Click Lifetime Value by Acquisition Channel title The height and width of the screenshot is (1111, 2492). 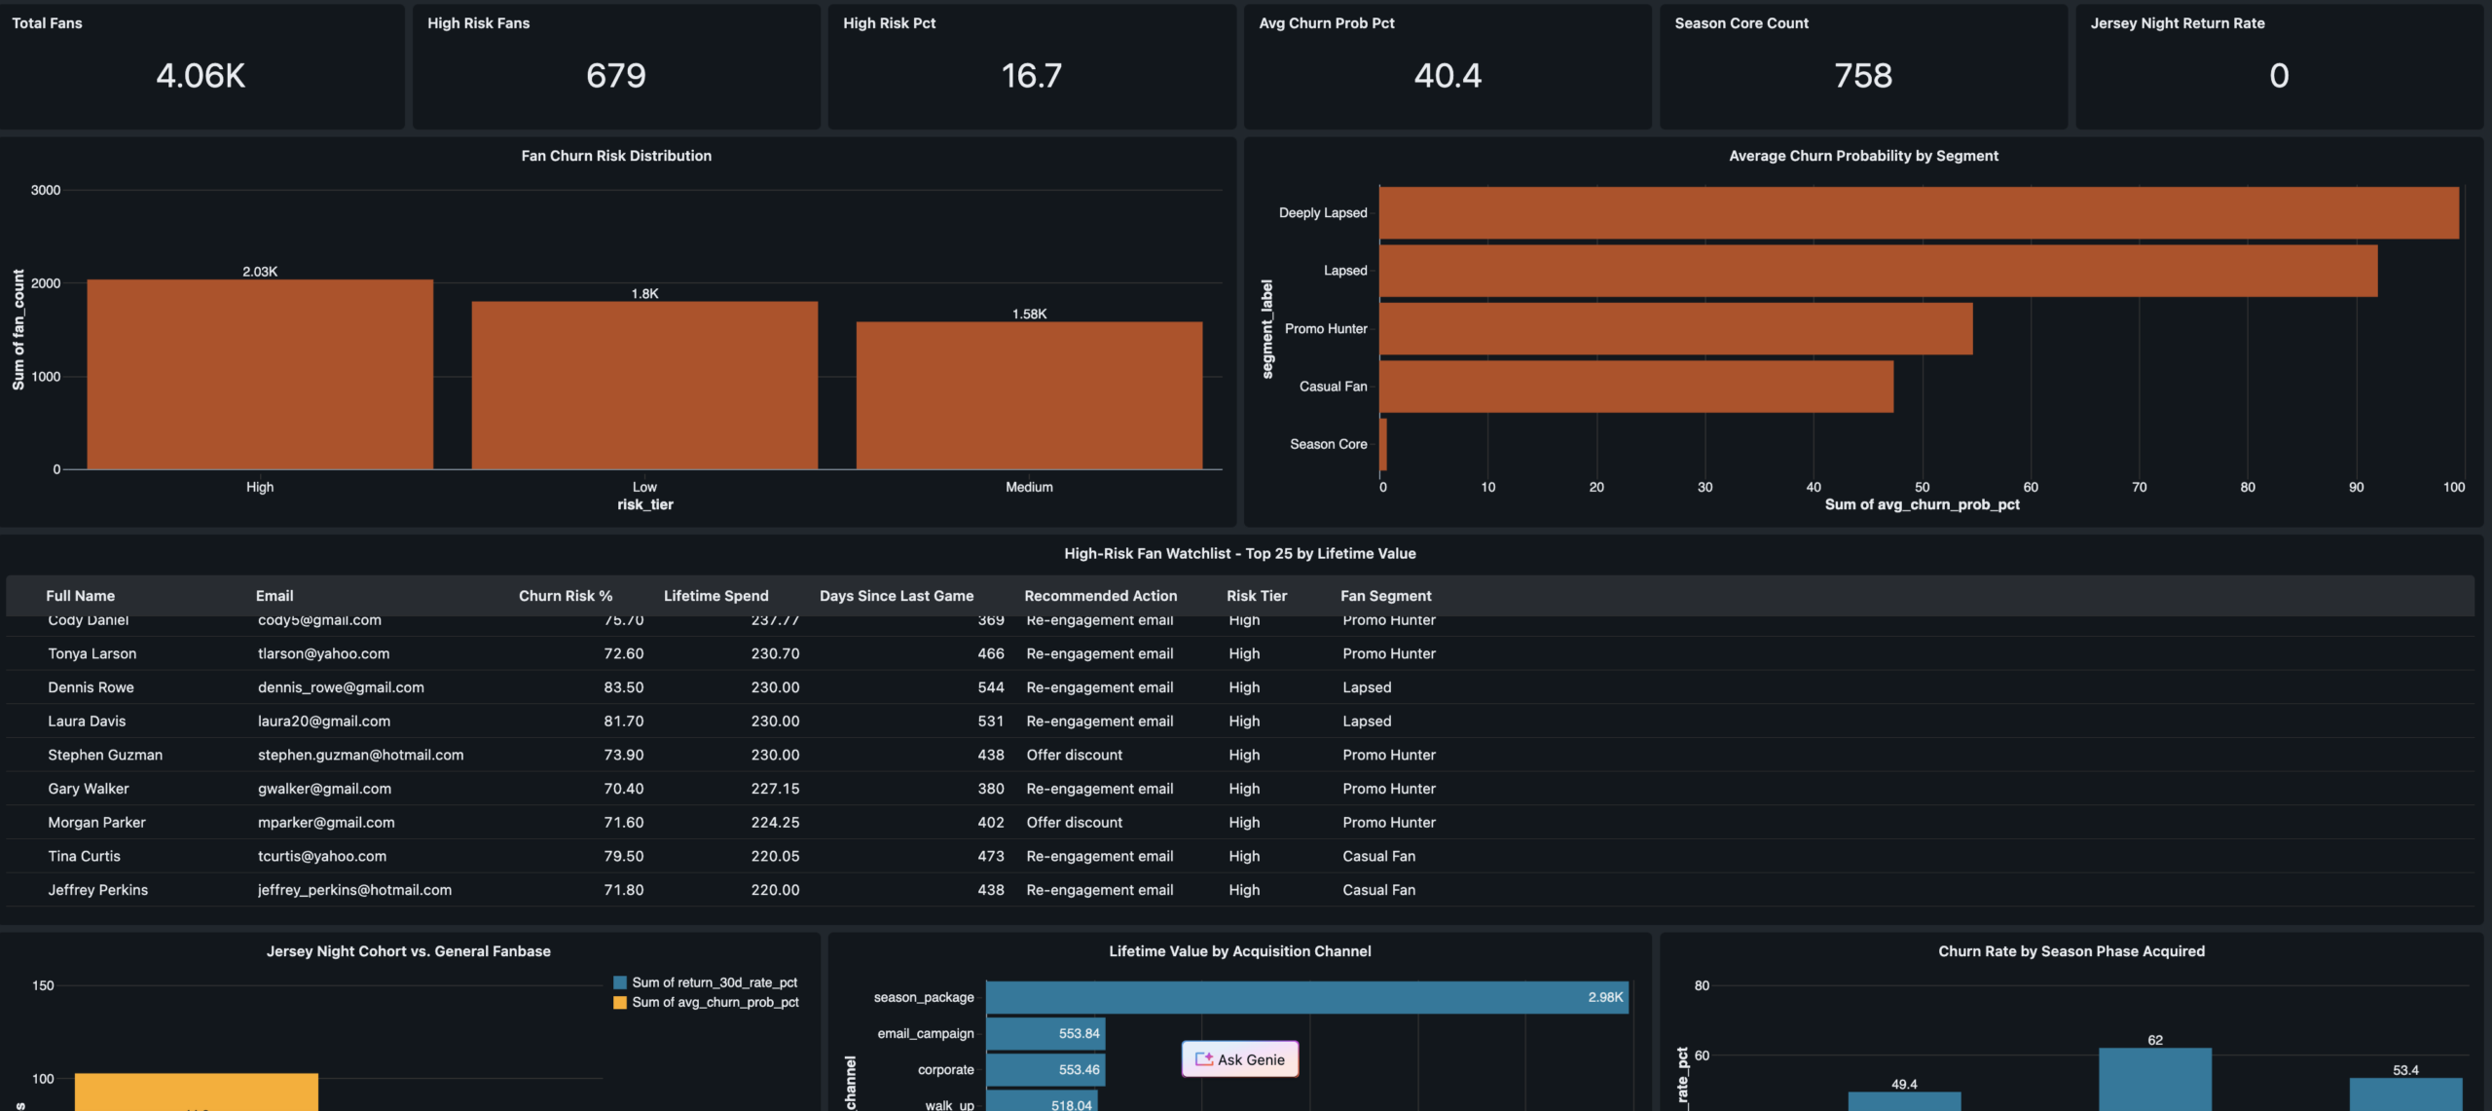pyautogui.click(x=1240, y=951)
